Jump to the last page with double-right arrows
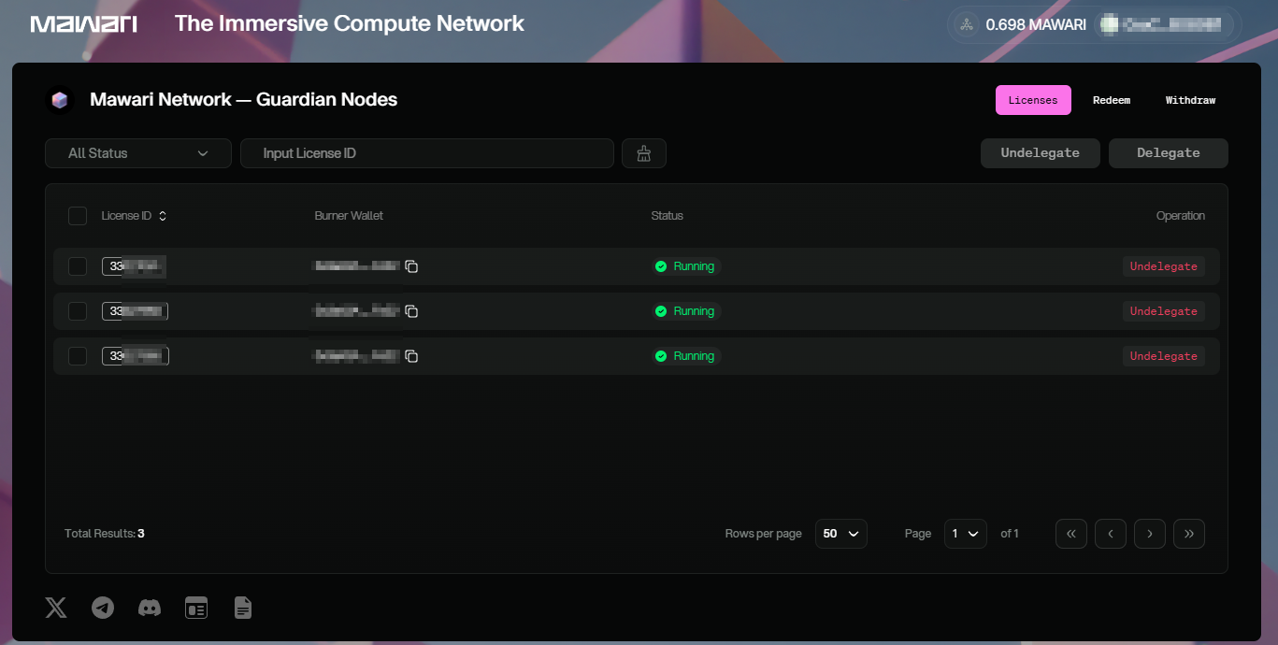This screenshot has width=1278, height=645. pos(1189,534)
